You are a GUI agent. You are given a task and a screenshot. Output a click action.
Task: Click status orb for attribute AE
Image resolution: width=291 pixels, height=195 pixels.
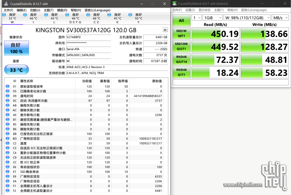point(7,115)
